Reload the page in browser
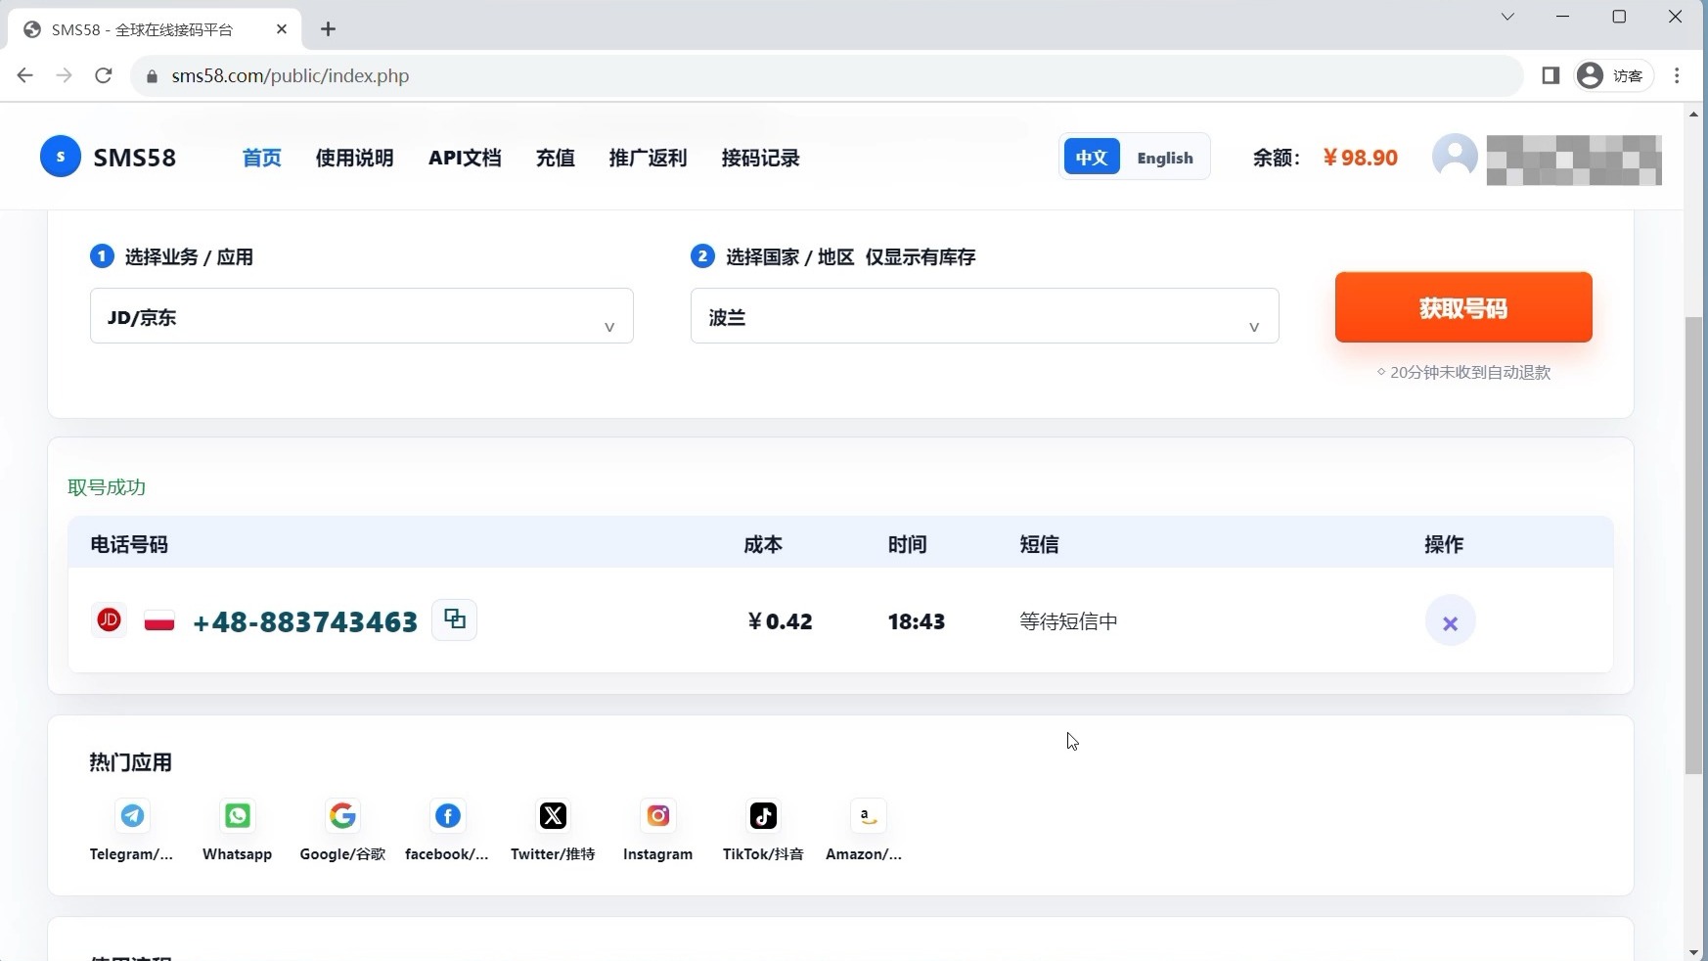The image size is (1708, 961). (x=104, y=75)
